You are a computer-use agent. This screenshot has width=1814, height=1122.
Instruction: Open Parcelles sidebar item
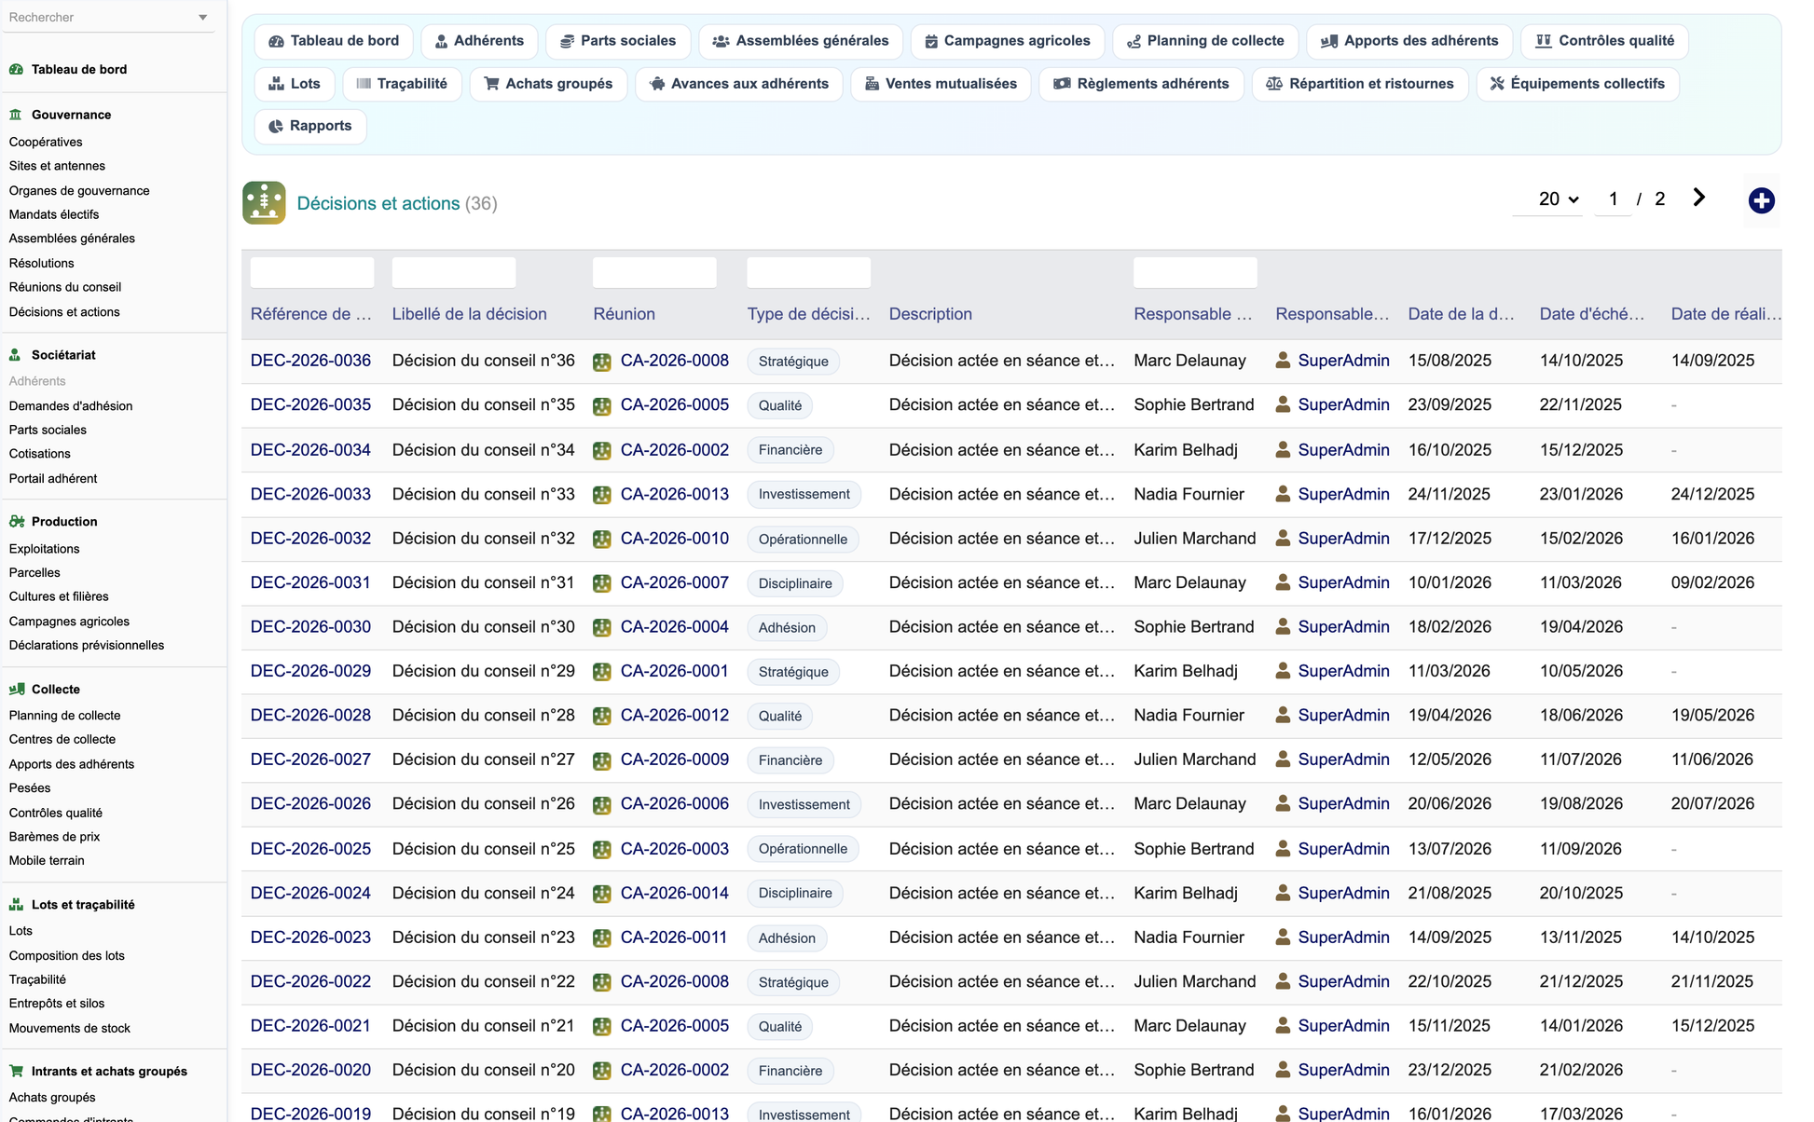[34, 572]
